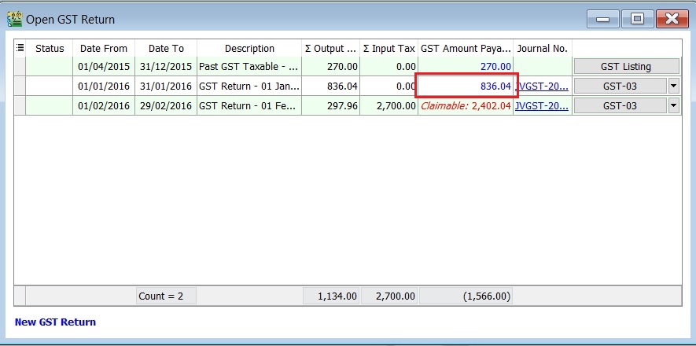Select the payable amount 836.04 in blue

click(466, 86)
